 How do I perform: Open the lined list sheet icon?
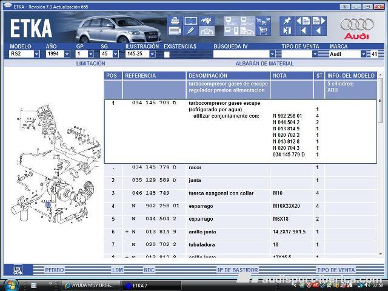[x=175, y=31]
